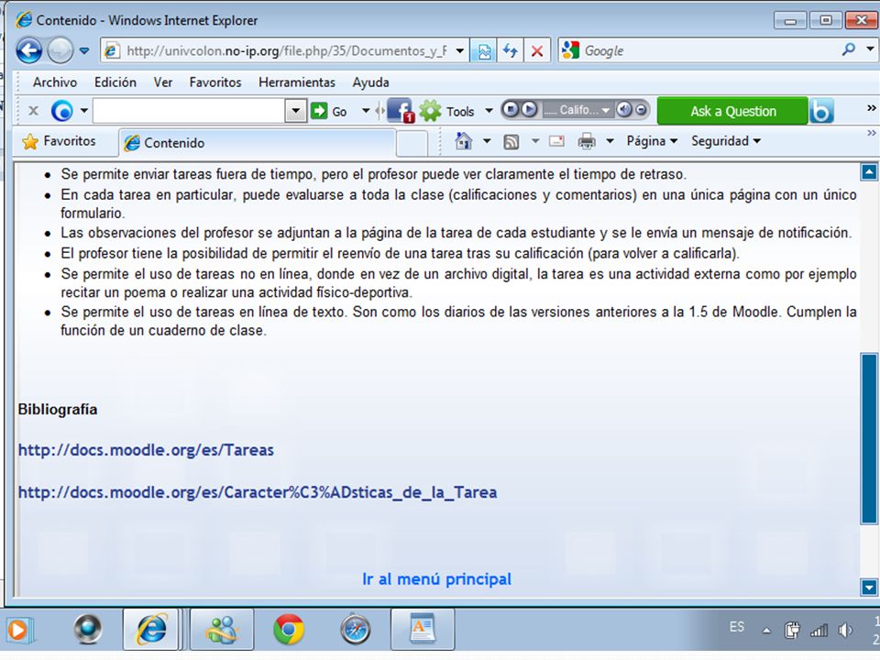Viewport: 880px width, 660px height.
Task: Click the Read mail icon
Action: (556, 141)
